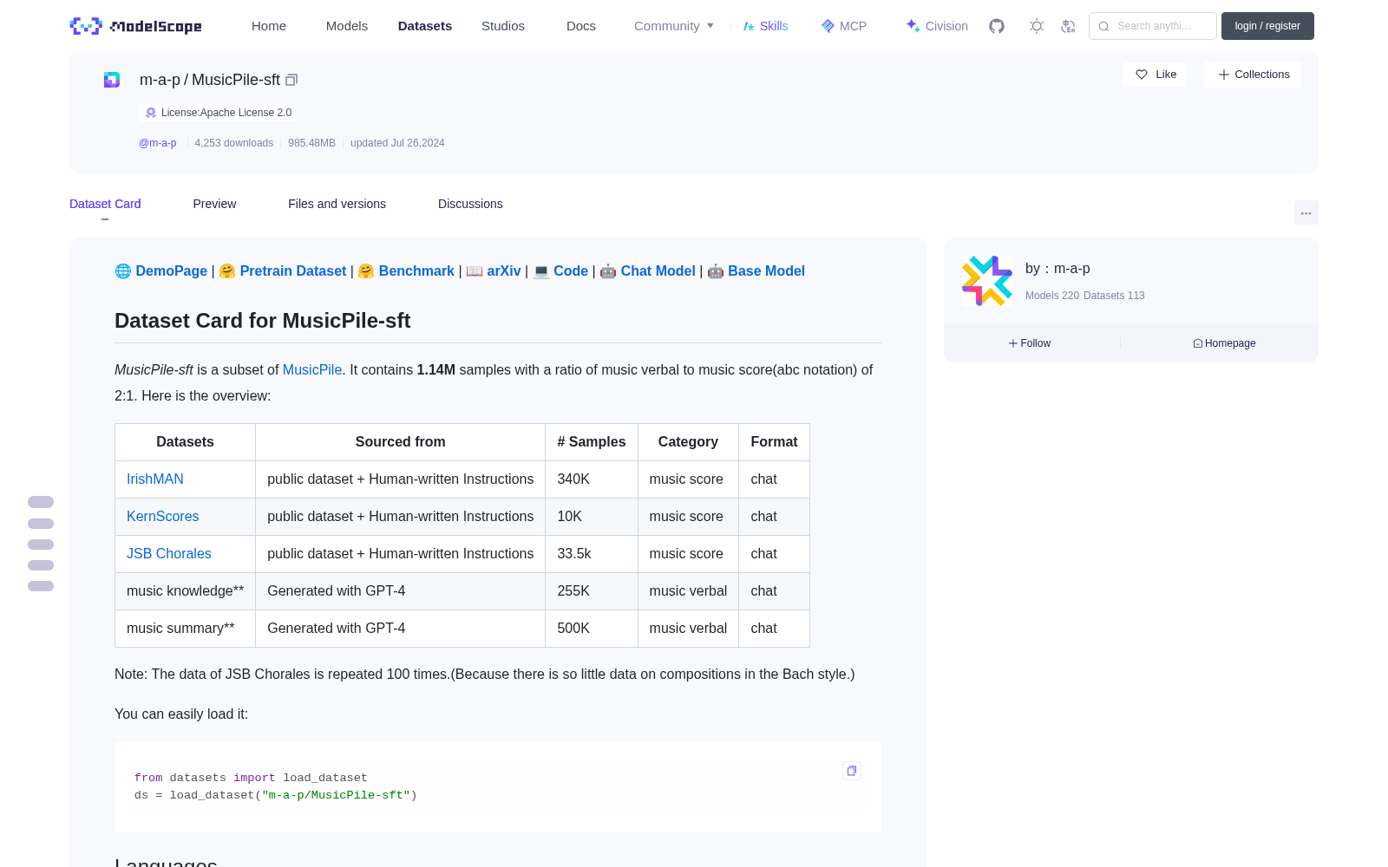Open the Skills navigation item

click(x=765, y=26)
